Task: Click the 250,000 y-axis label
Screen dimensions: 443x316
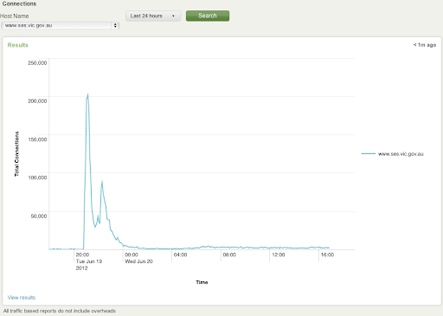Action: click(x=37, y=63)
